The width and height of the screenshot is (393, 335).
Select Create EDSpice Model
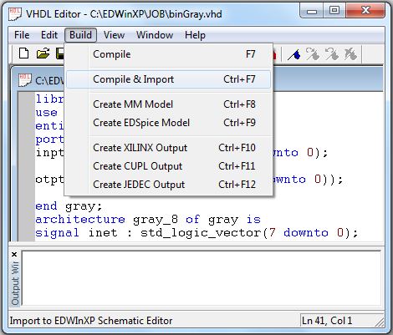(x=168, y=123)
